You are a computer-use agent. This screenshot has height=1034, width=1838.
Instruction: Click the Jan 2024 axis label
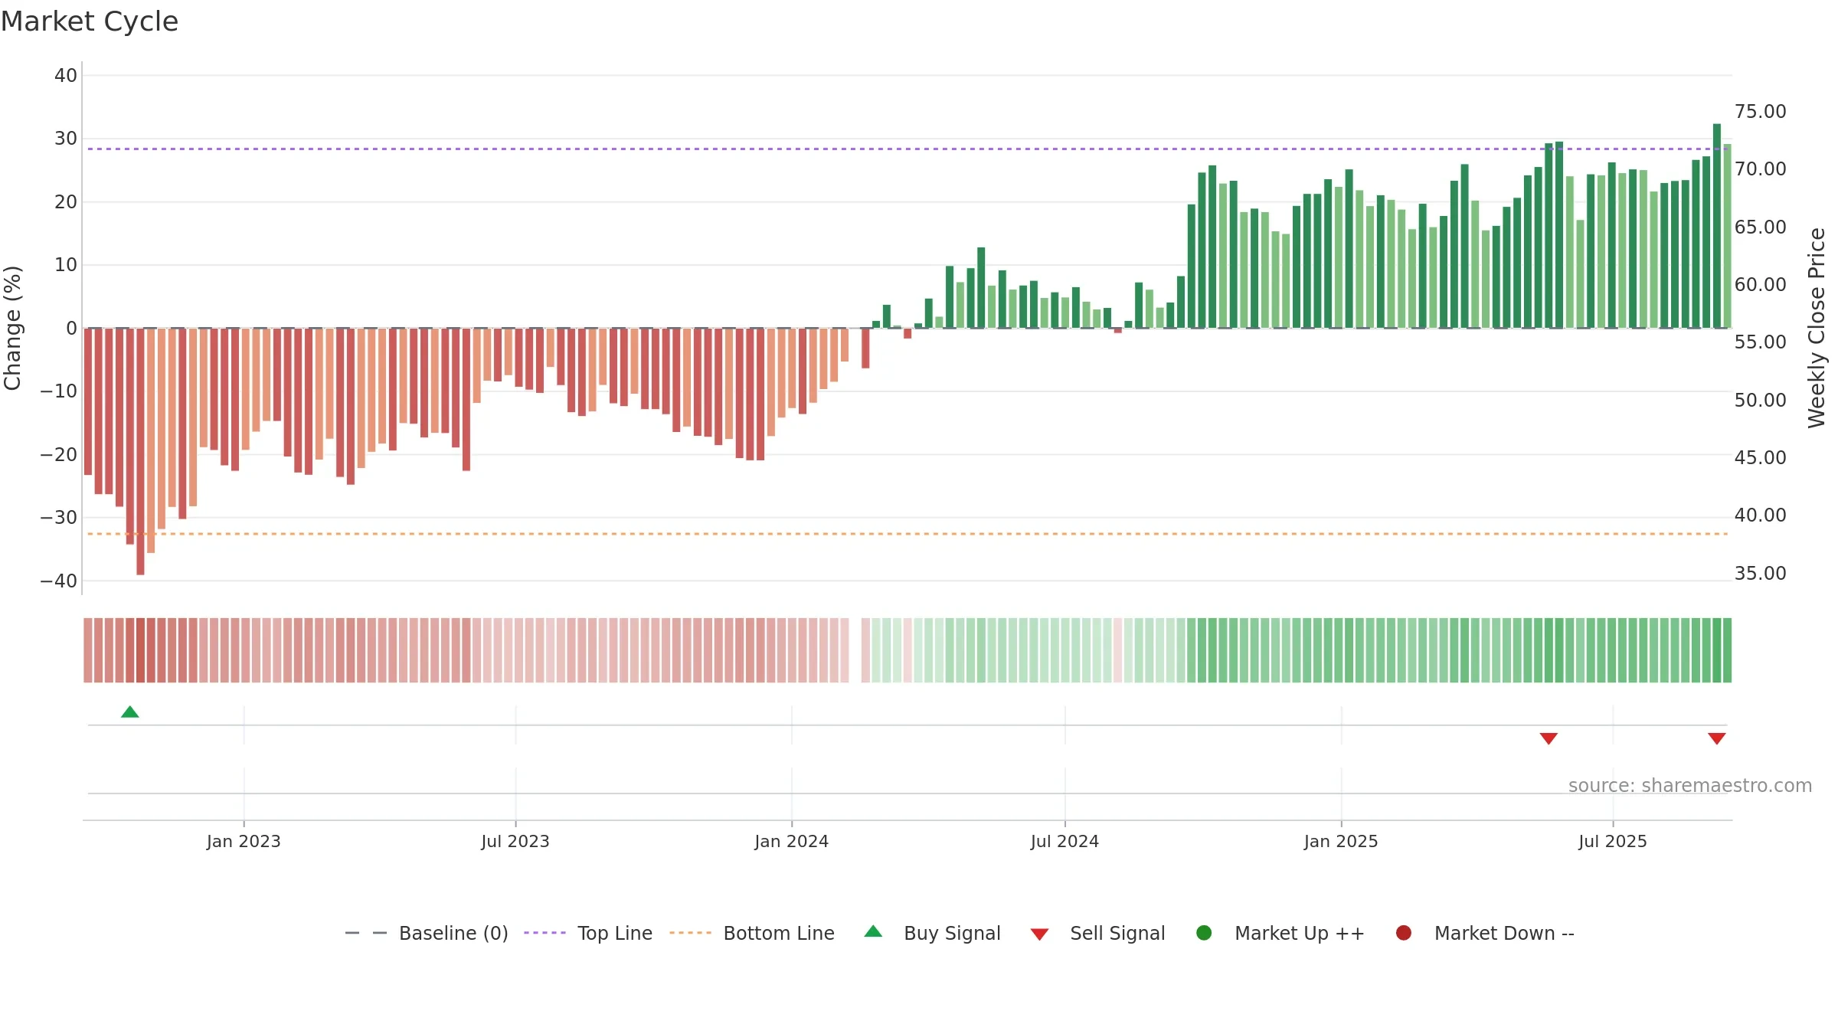tap(791, 842)
